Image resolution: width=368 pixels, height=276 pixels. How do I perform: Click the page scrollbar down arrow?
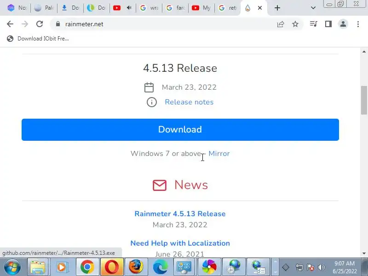click(364, 253)
